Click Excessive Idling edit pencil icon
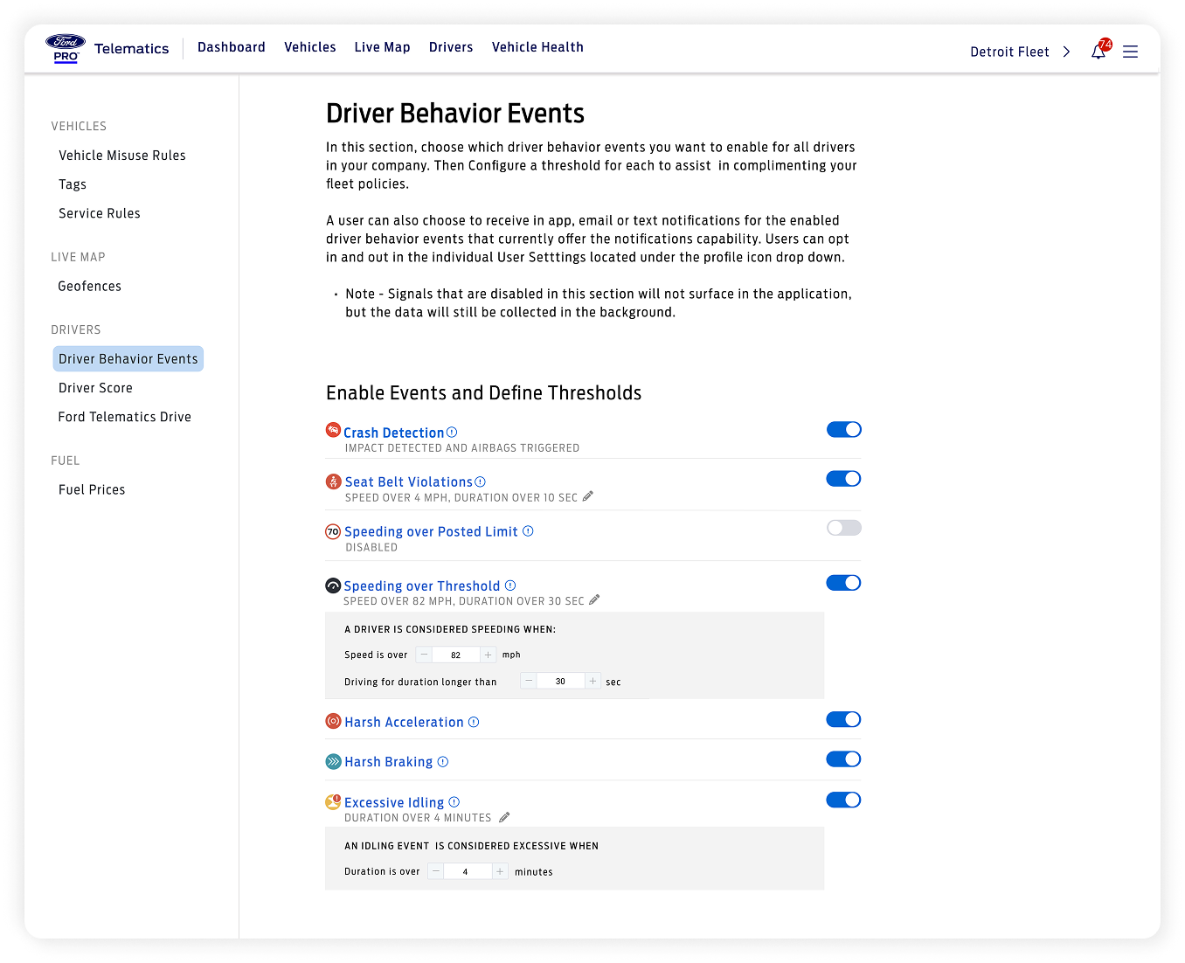Screen dimensions: 1185x963 coord(504,818)
